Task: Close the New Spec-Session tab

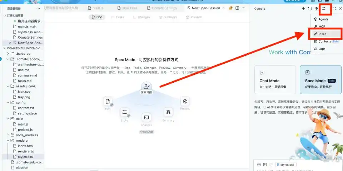Action: [223, 8]
